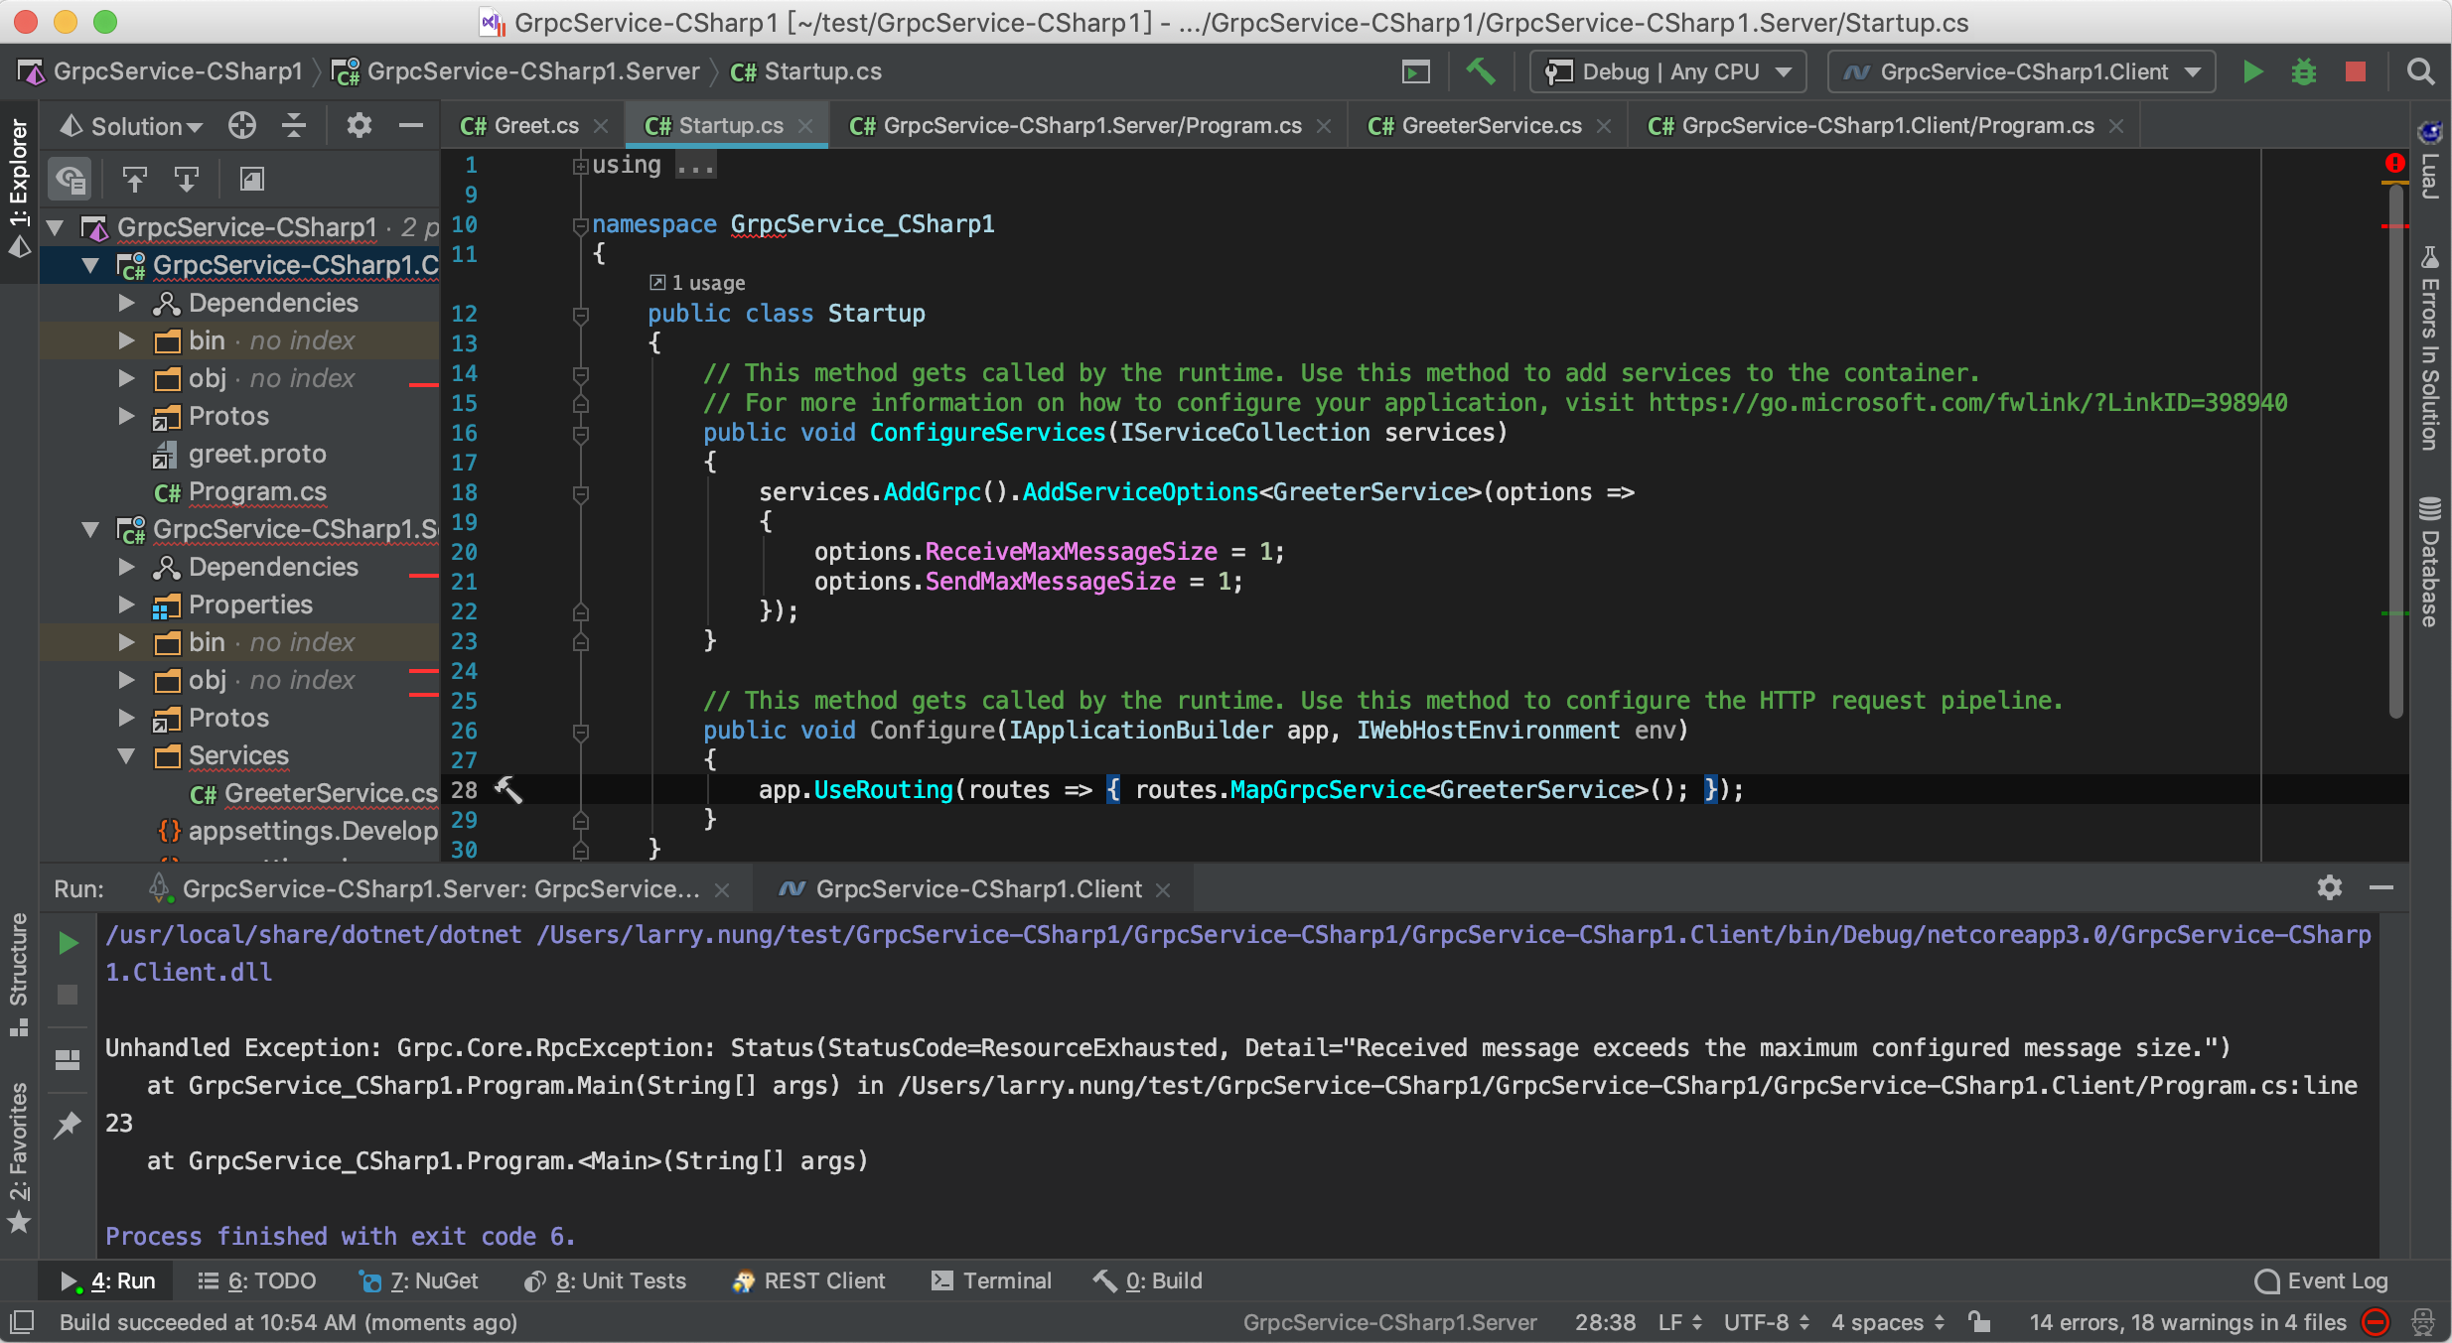Click the download arrow icon in explorer toolbar

pyautogui.click(x=187, y=180)
